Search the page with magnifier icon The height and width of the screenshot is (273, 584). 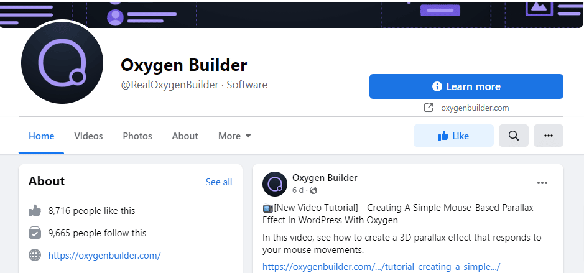(x=514, y=136)
